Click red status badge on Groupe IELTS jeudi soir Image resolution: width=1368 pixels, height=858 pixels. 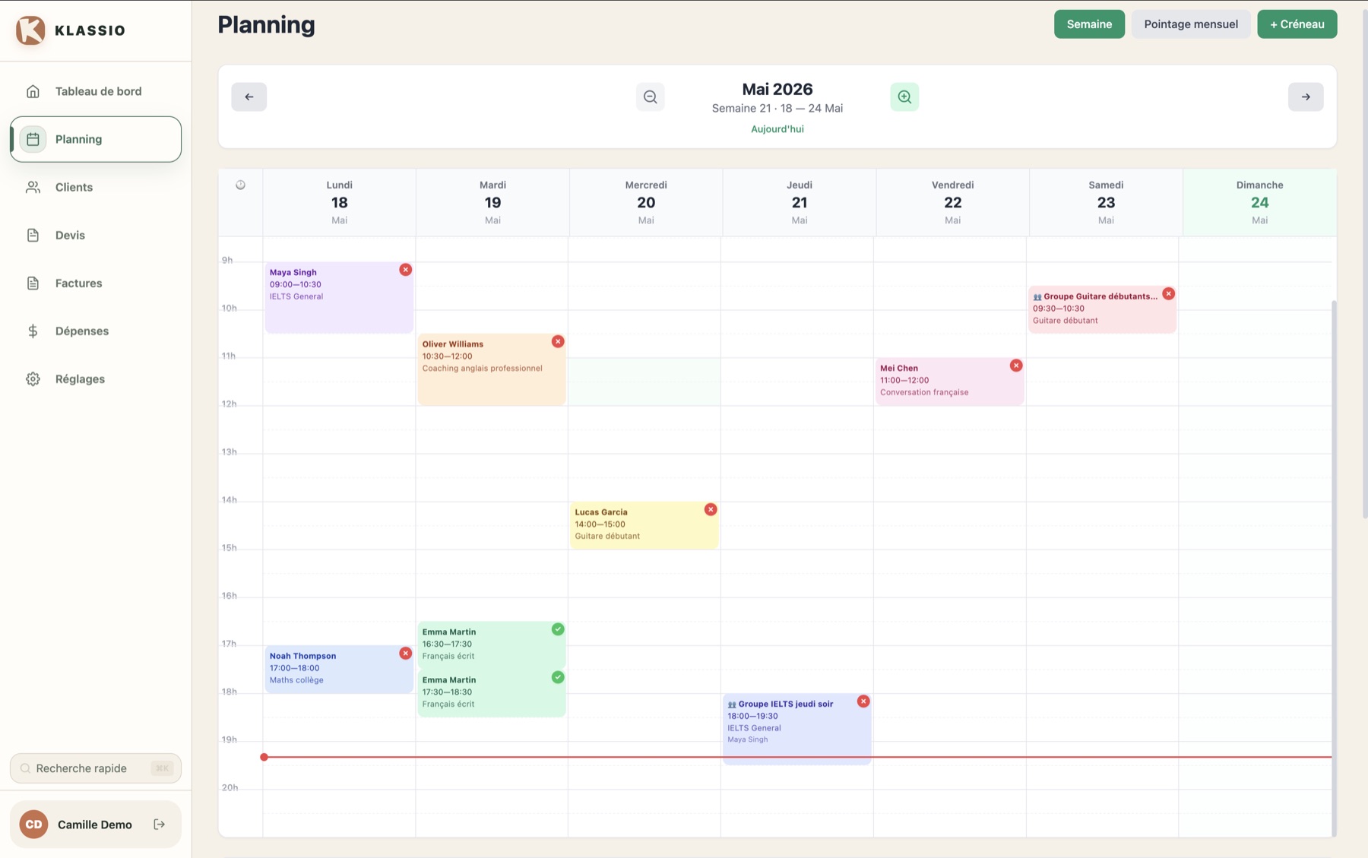863,701
